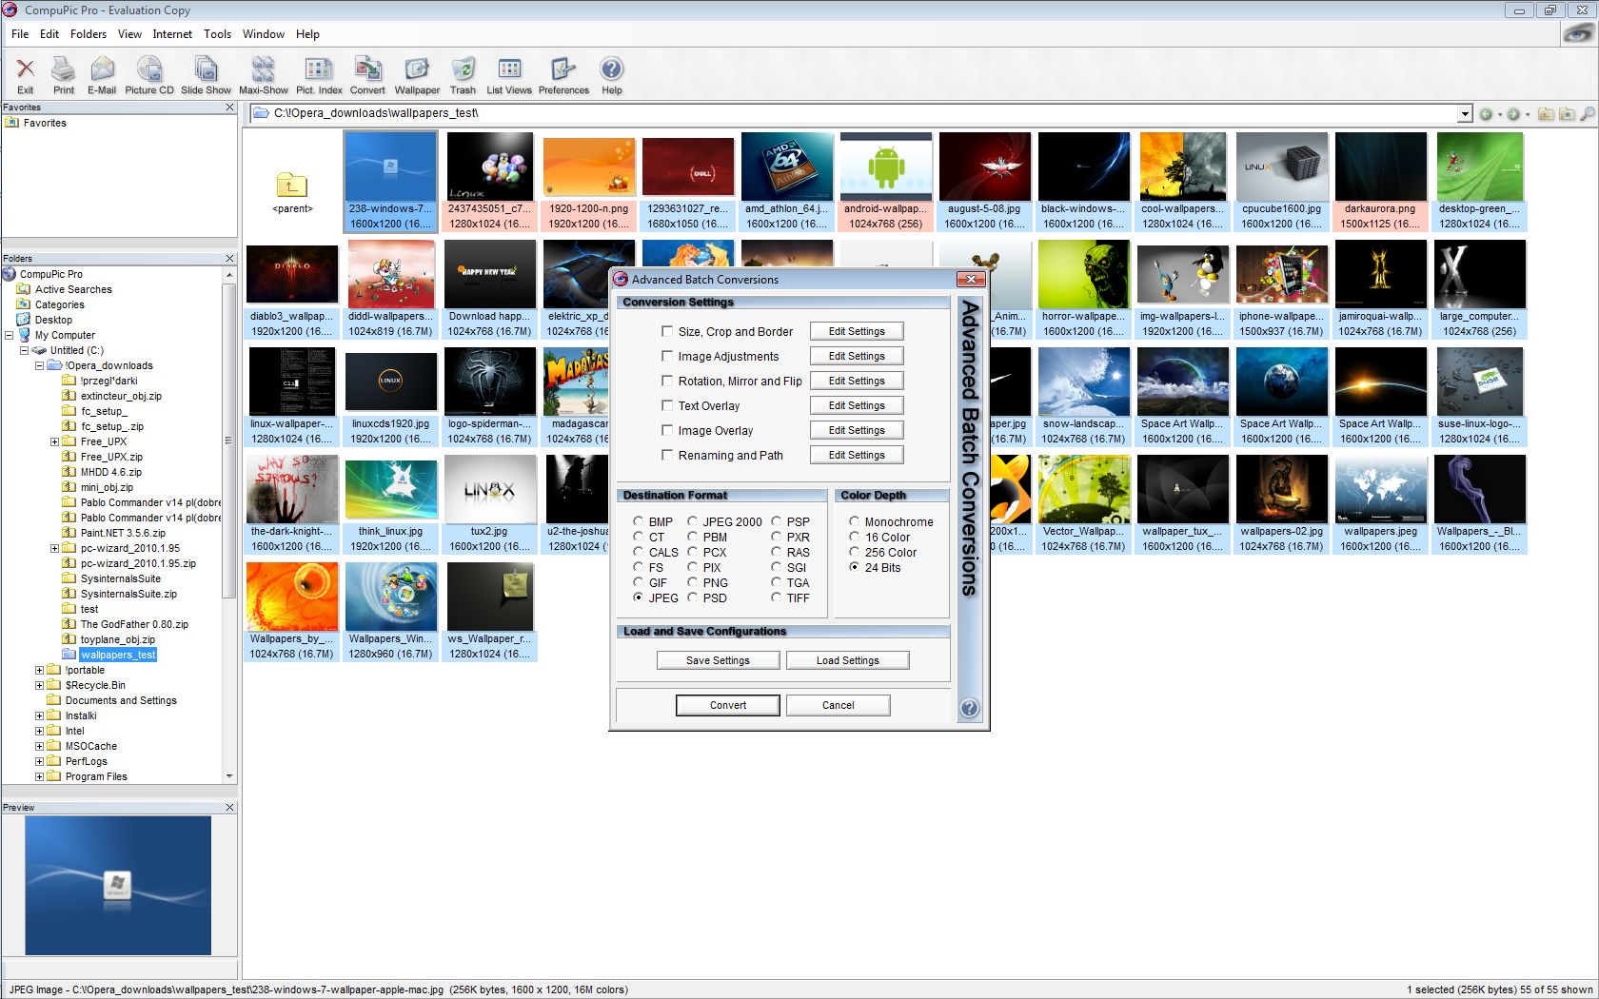The width and height of the screenshot is (1599, 999).
Task: Click the folder path input field
Action: click(854, 113)
